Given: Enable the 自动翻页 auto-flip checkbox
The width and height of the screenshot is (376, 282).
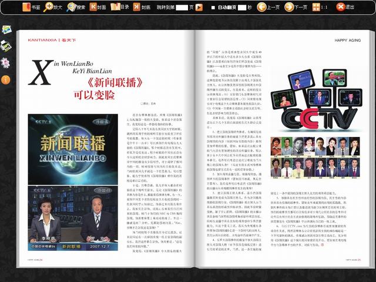Looking at the screenshot, I should tap(213, 8).
